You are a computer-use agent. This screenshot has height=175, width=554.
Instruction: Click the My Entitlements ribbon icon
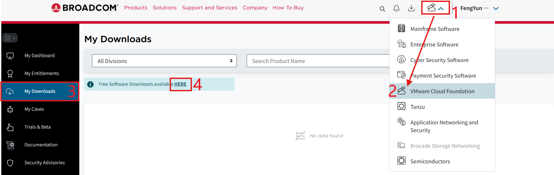10,74
